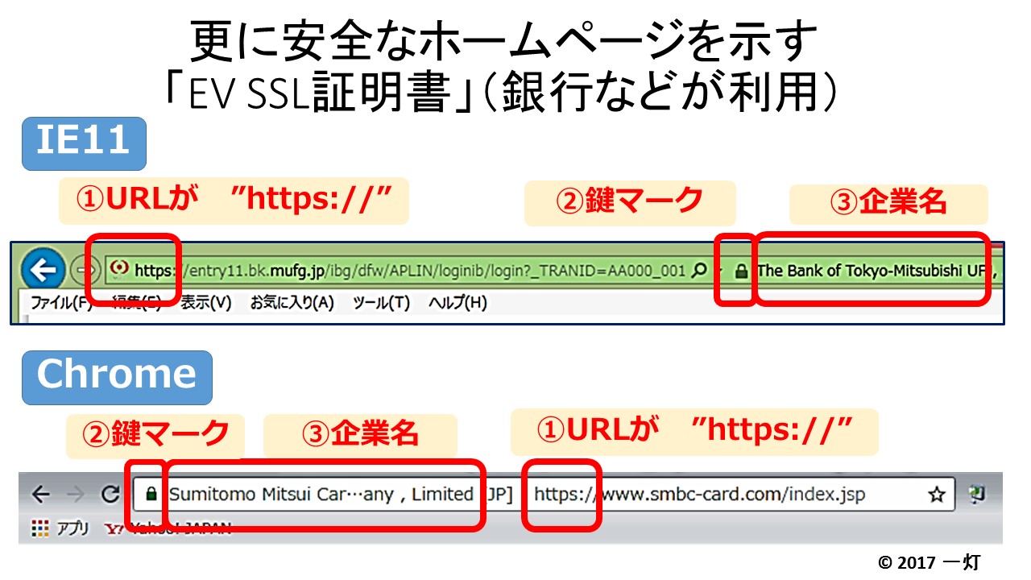This screenshot has height=580, width=1031.
Task: Click the MUFG site favicon in IE address bar
Action: 121,268
